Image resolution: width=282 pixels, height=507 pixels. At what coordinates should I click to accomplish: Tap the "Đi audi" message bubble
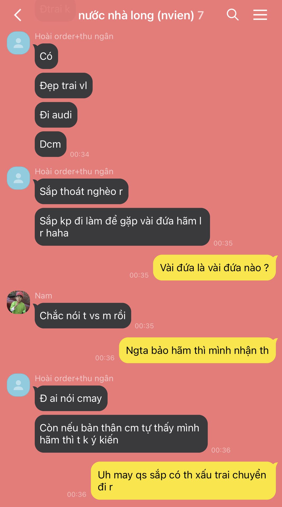[x=56, y=115]
